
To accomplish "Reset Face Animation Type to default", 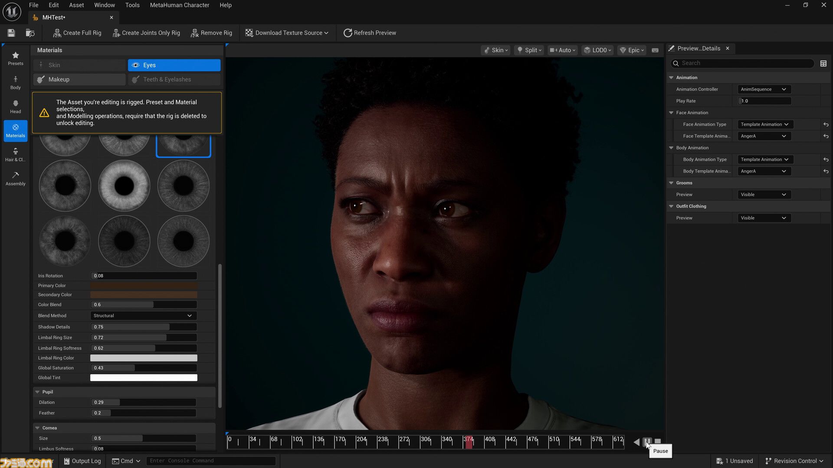I will pos(826,124).
